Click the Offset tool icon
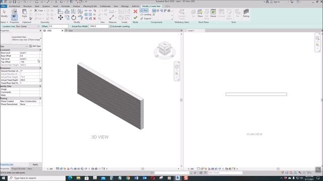The height and width of the screenshot is (181, 323). pos(67,12)
